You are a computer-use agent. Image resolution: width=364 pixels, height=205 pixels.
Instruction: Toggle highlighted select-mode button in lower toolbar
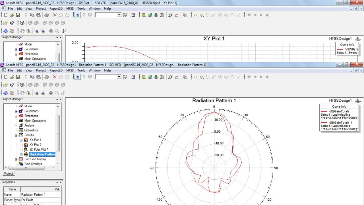[78, 77]
